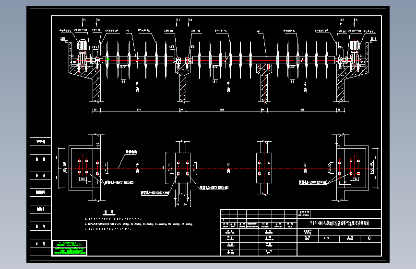Click the 中沟 label in the plan view
The width and height of the screenshot is (416, 269).
pyautogui.click(x=228, y=168)
